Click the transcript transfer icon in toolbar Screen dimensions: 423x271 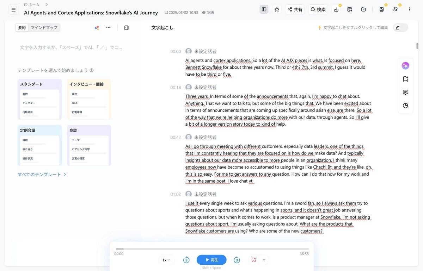click(350, 10)
